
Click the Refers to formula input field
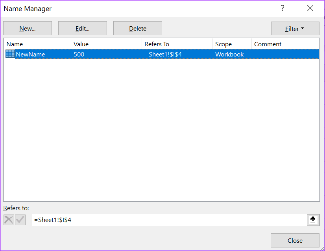coord(169,220)
